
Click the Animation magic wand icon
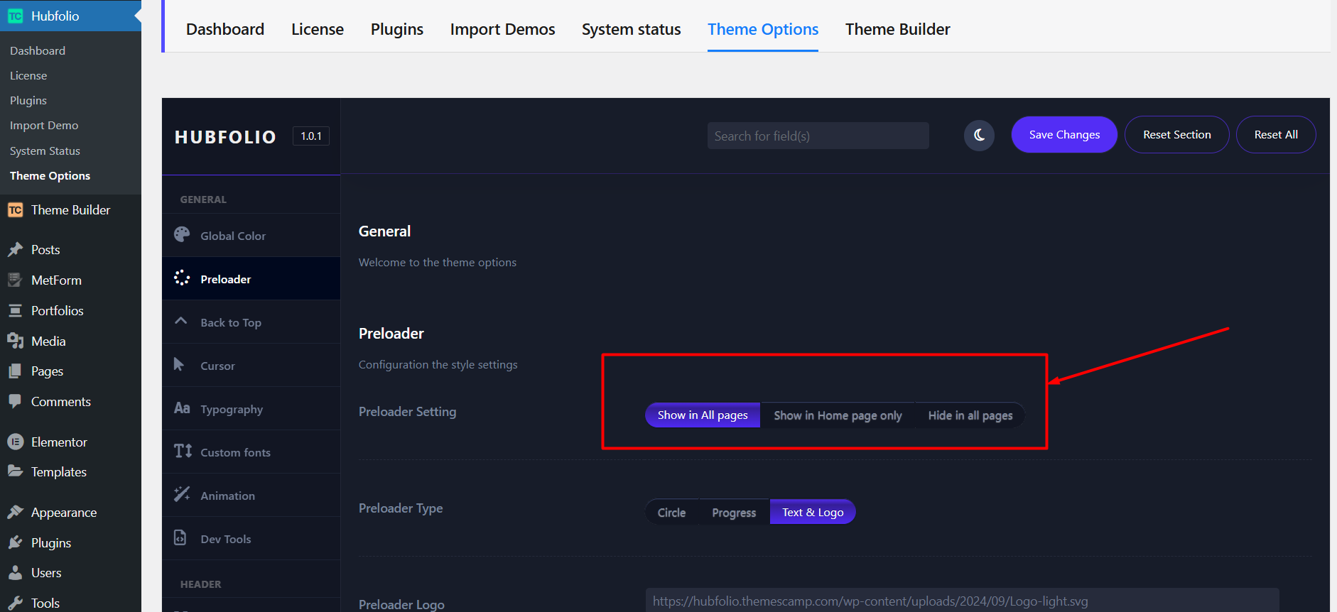point(182,494)
